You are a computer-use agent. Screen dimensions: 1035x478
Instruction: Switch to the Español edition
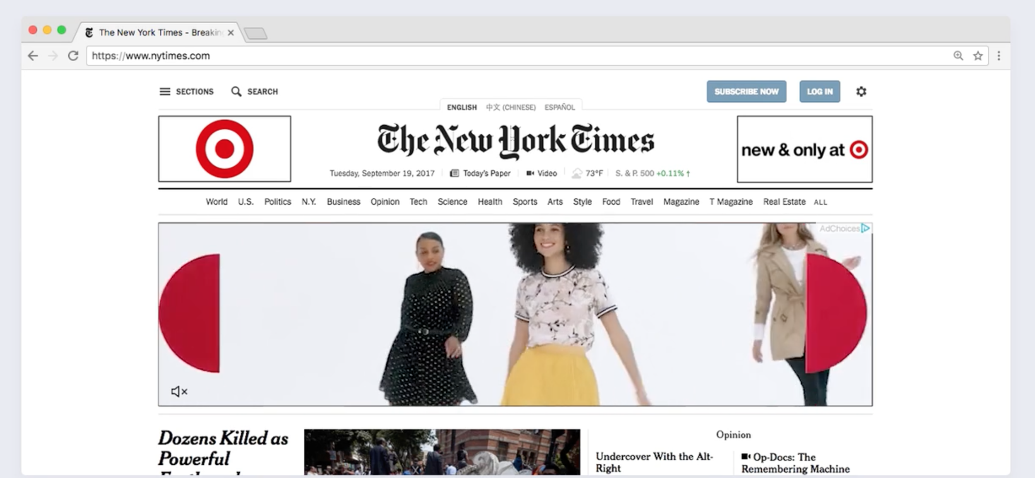[x=560, y=108]
